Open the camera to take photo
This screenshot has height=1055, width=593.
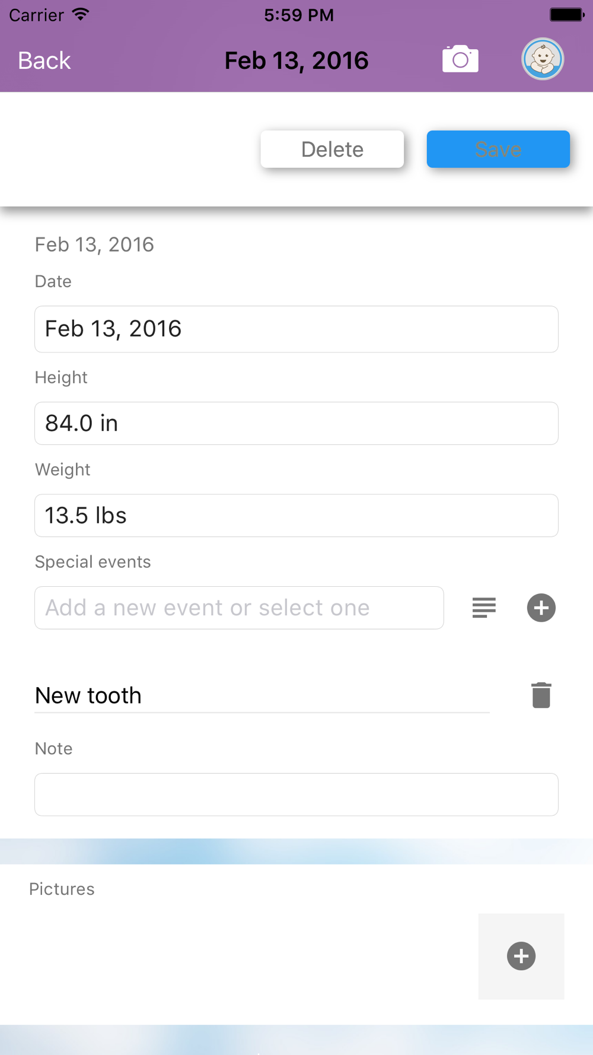[x=460, y=59]
